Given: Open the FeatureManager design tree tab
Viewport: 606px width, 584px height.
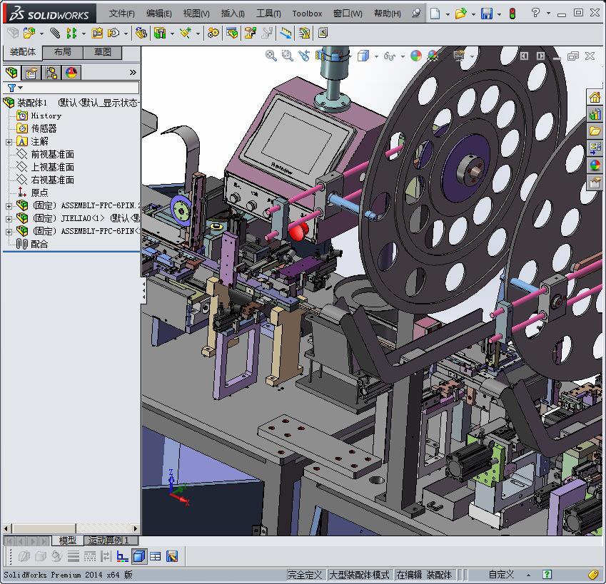Looking at the screenshot, I should point(11,73).
